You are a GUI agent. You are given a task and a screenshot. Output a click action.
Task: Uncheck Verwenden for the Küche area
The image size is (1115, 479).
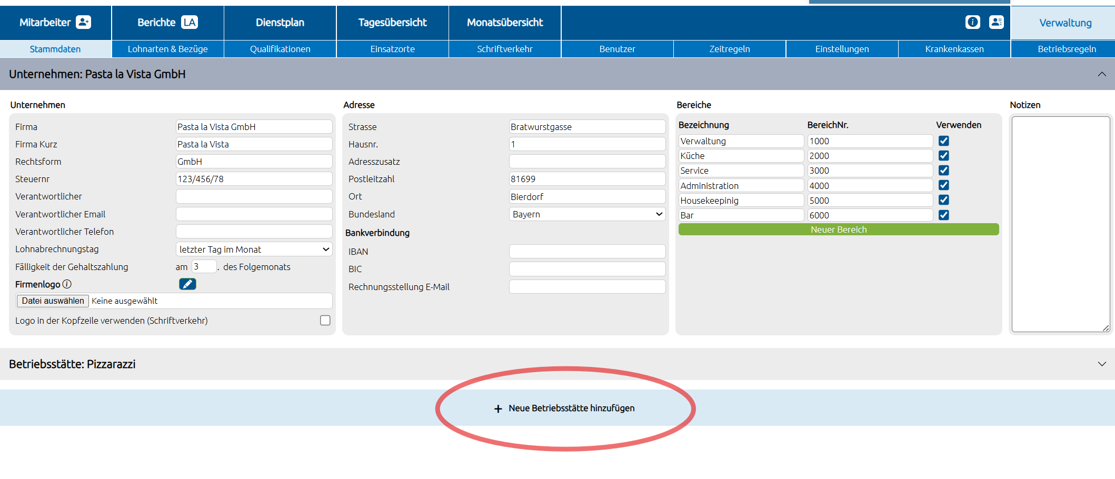click(943, 156)
